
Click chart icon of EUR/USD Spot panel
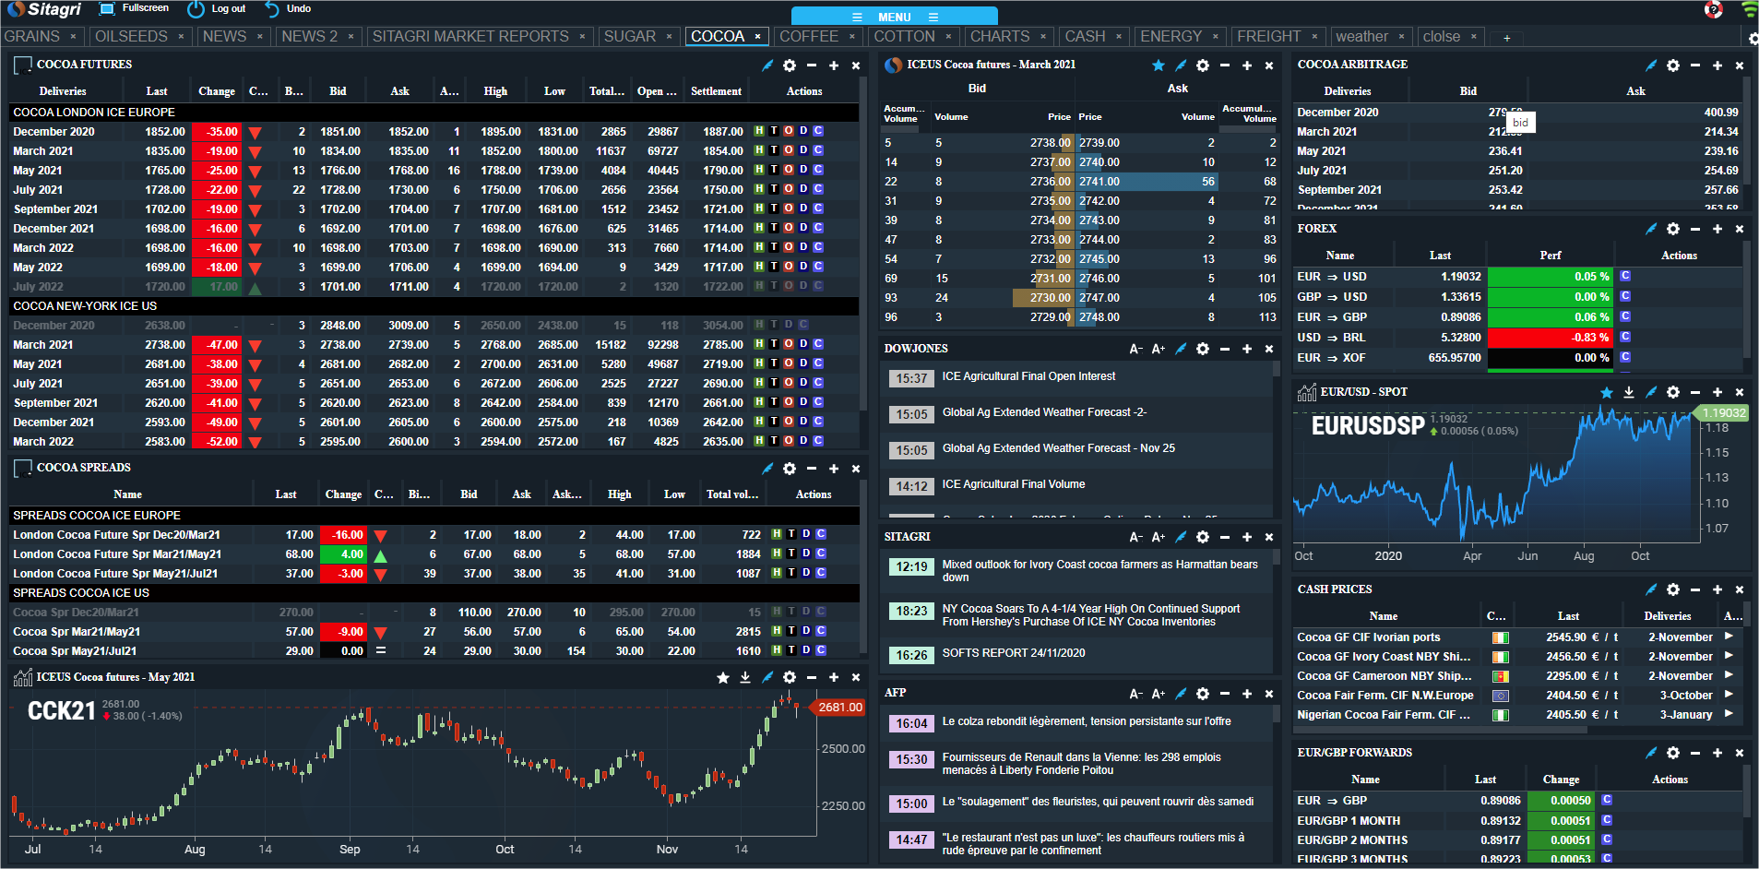pos(1307,392)
